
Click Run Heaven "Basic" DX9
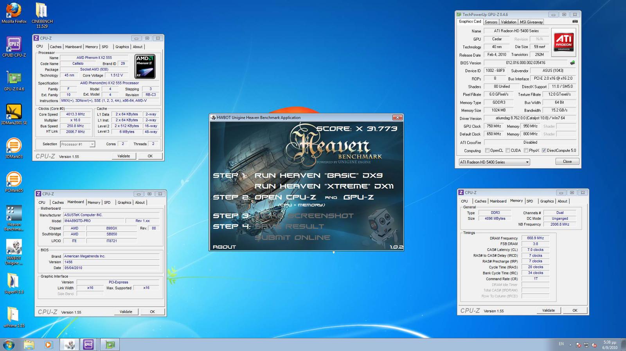click(x=319, y=175)
